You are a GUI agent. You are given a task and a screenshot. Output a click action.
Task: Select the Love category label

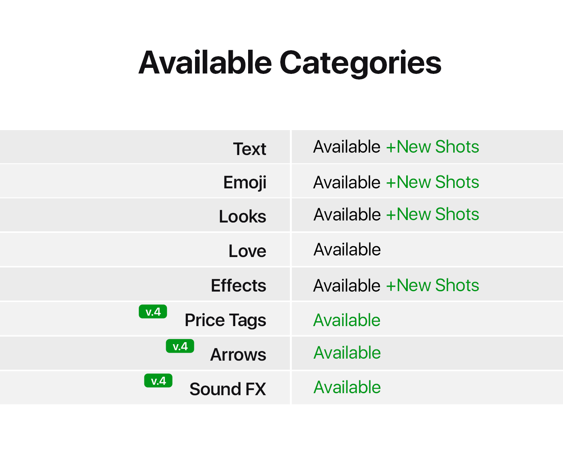click(247, 251)
